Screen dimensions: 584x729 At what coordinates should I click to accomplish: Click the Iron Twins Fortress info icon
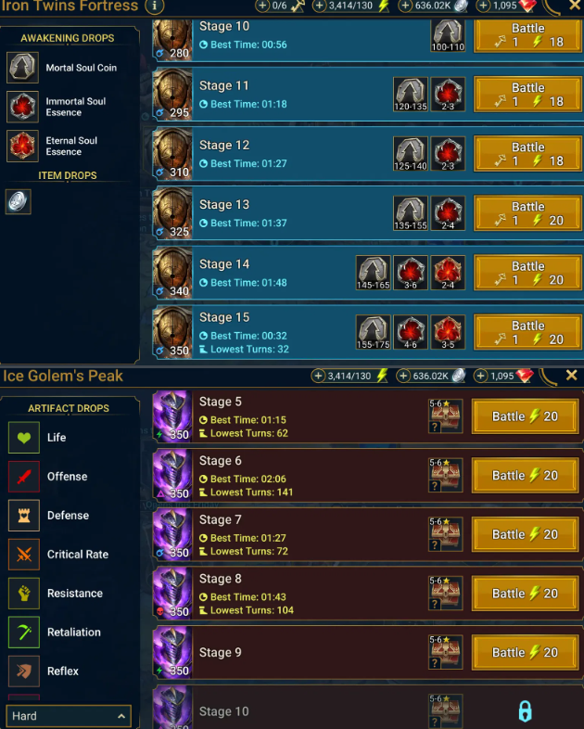154,6
